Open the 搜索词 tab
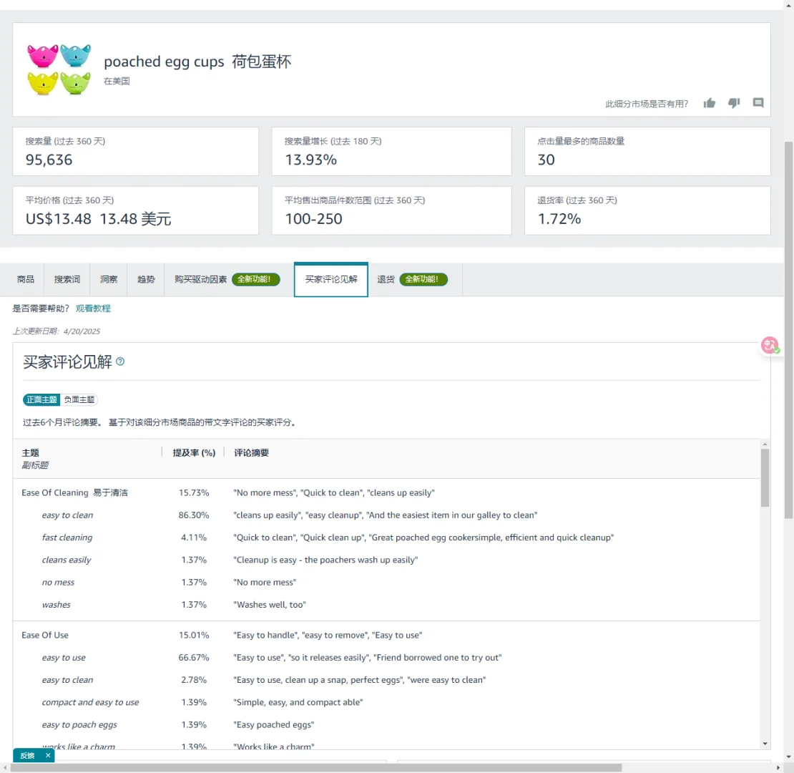 tap(67, 279)
